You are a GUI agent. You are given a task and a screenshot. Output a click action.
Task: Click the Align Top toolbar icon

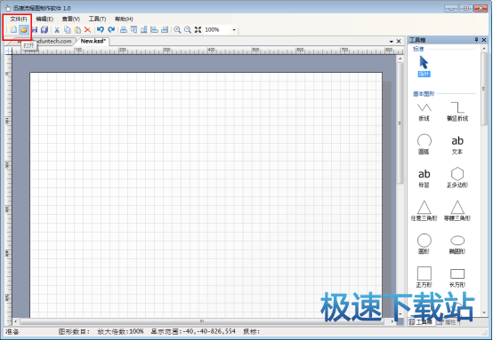[x=134, y=30]
